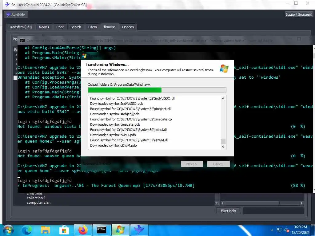Image resolution: width=315 pixels, height=236 pixels.
Task: Click the file list left scroll arrow
Action: pos(222,203)
